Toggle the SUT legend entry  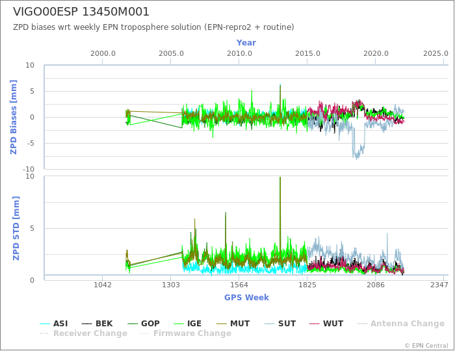[x=280, y=324]
